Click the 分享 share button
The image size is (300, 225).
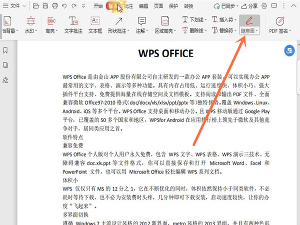point(250,6)
